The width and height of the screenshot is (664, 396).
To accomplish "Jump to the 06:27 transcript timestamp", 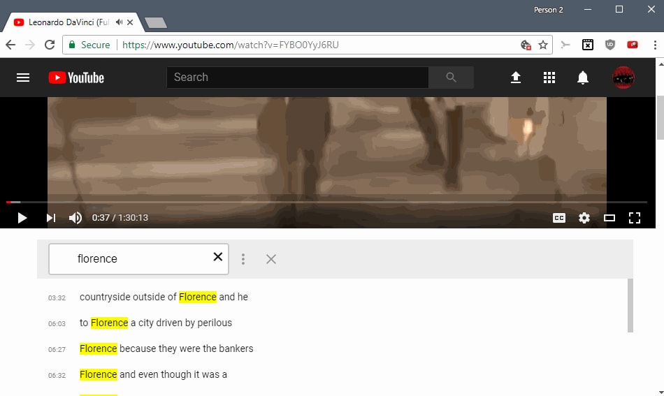I will 57,349.
